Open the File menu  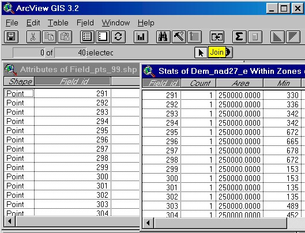tap(12, 22)
